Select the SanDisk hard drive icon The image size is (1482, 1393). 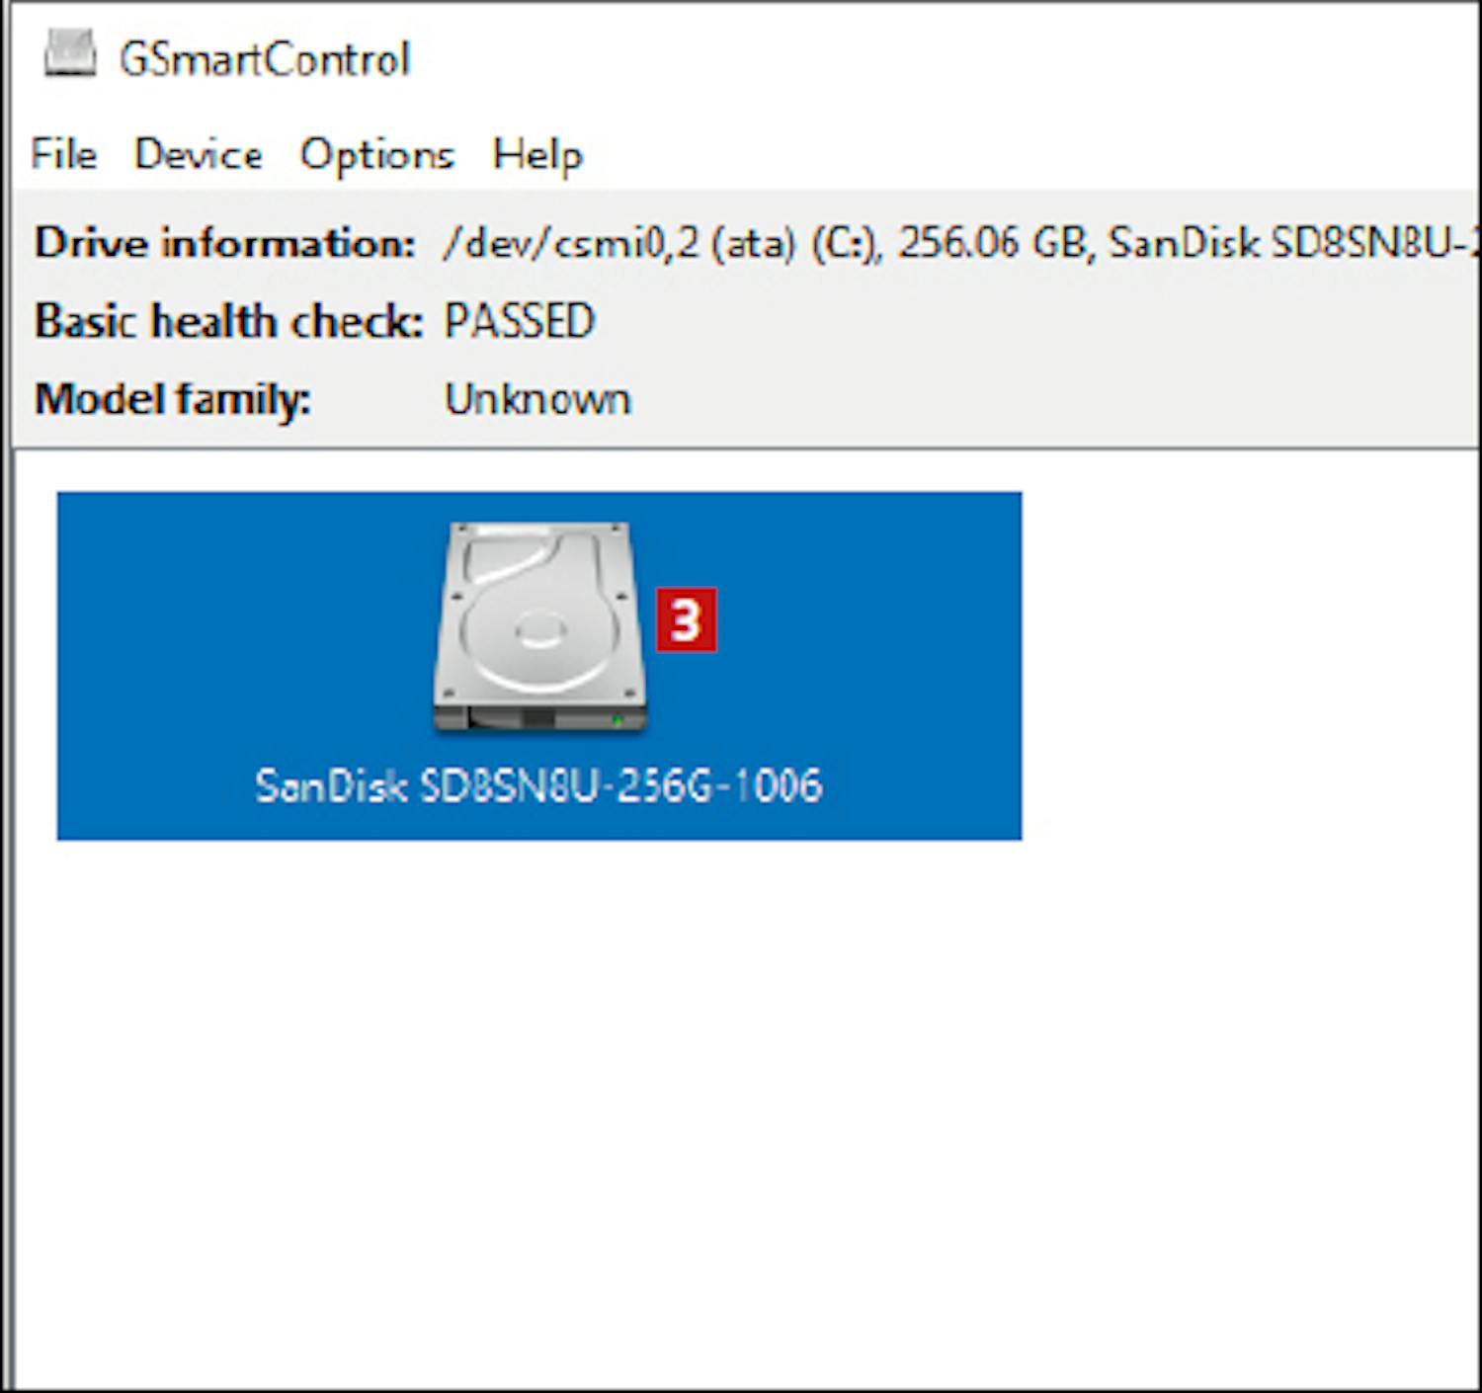[x=539, y=627]
